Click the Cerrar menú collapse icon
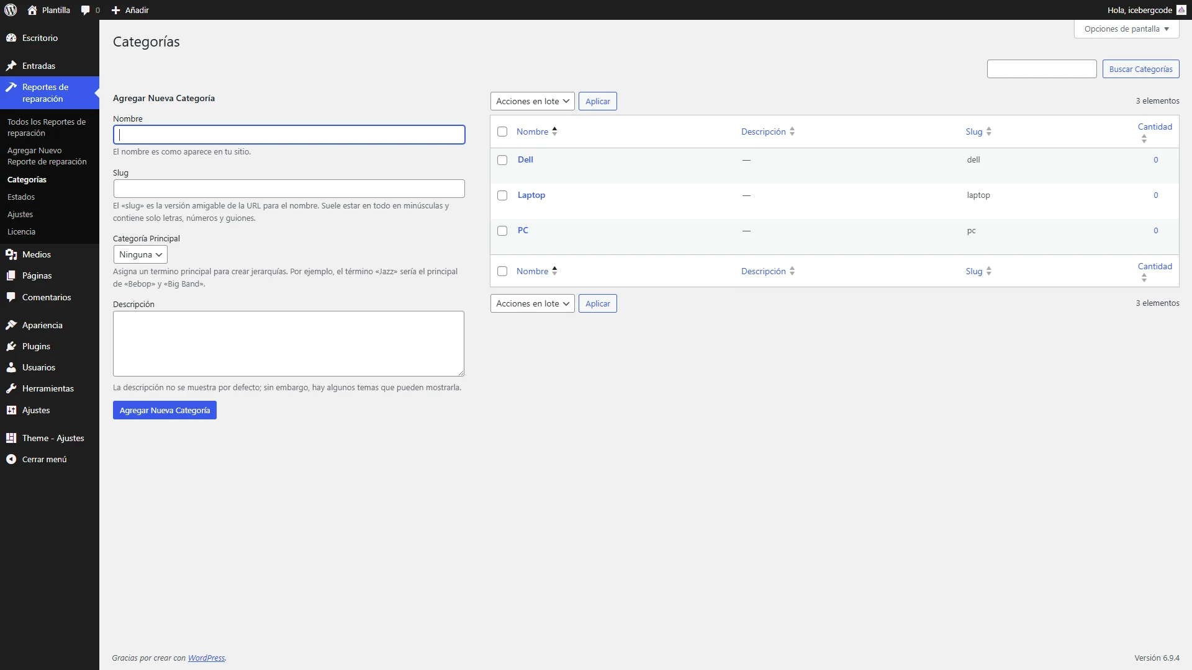Image resolution: width=1192 pixels, height=670 pixels. pos(11,459)
